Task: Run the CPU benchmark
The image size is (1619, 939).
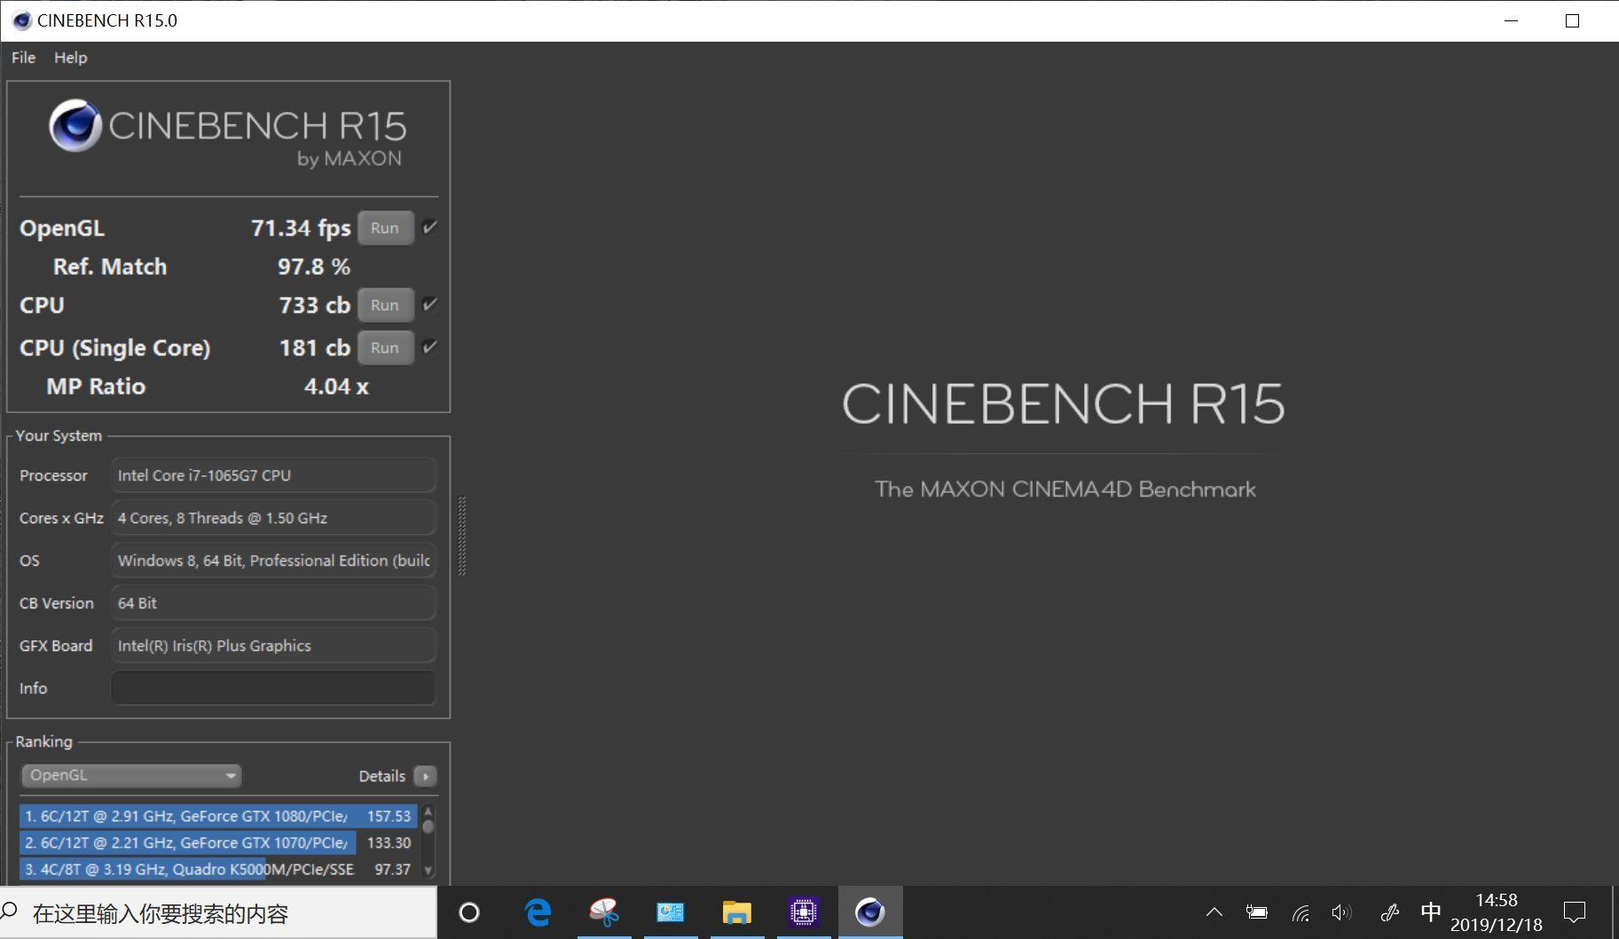Action: tap(385, 305)
